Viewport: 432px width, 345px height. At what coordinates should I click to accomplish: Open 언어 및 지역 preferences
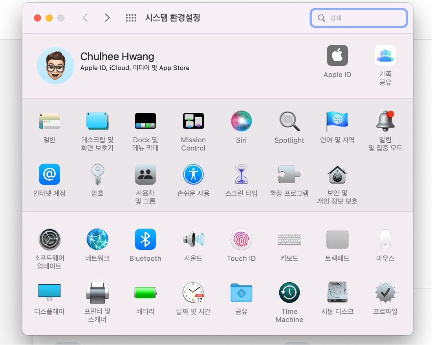pos(337,121)
